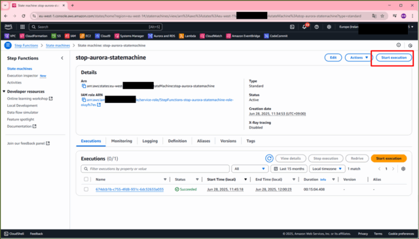Open the All status filter dropdown

pyautogui.click(x=249, y=169)
